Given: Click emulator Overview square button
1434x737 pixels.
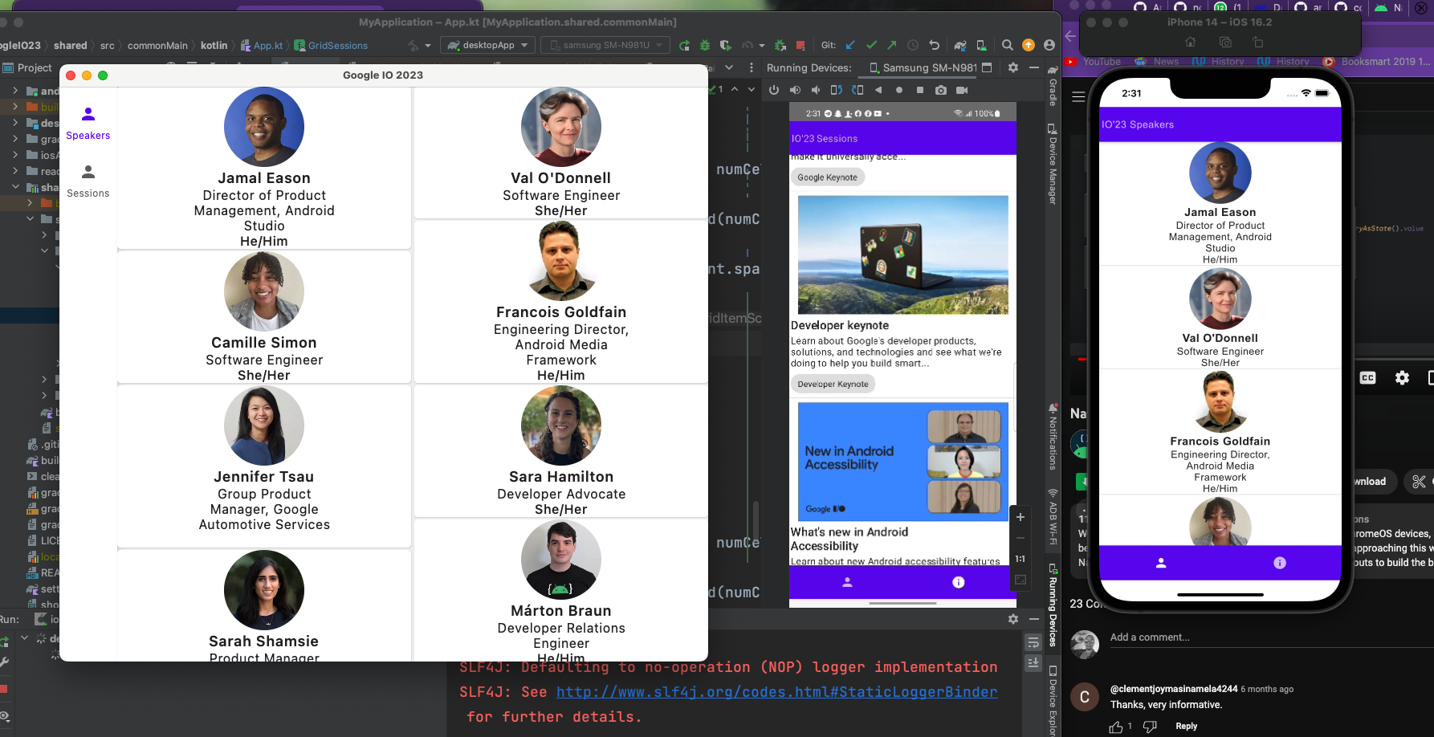Looking at the screenshot, I should pos(920,90).
